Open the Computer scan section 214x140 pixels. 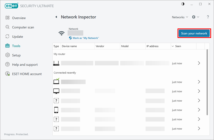pyautogui.click(x=23, y=27)
